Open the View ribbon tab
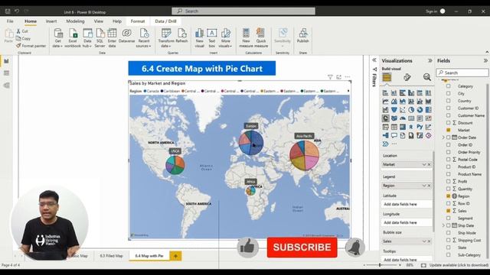The height and width of the screenshot is (275, 490). 99,21
